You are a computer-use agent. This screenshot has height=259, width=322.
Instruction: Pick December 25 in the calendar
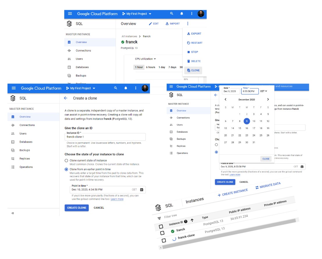[x=261, y=135]
